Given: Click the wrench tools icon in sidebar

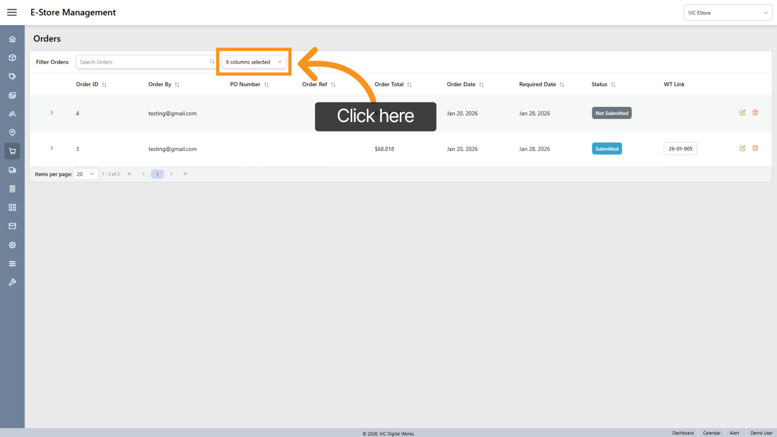Looking at the screenshot, I should 12,282.
